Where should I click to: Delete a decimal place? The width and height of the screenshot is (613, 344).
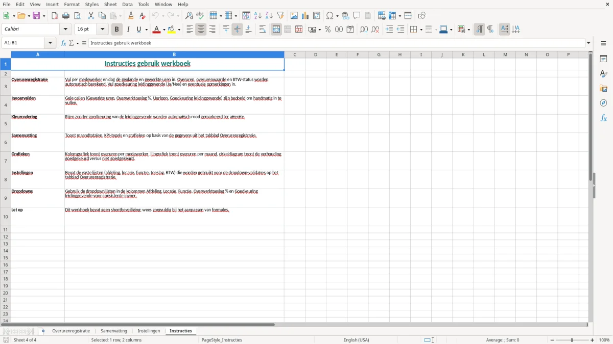click(x=375, y=30)
